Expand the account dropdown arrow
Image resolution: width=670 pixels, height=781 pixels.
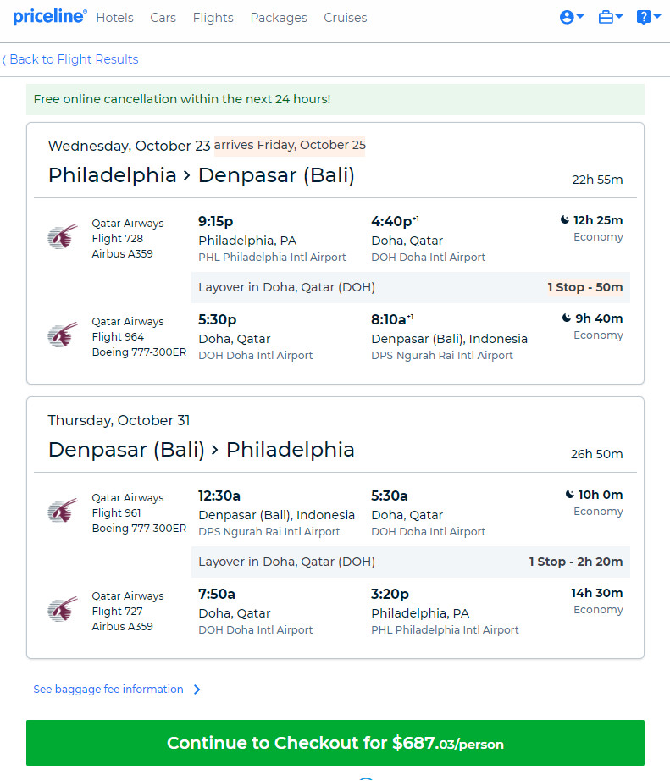[x=580, y=17]
